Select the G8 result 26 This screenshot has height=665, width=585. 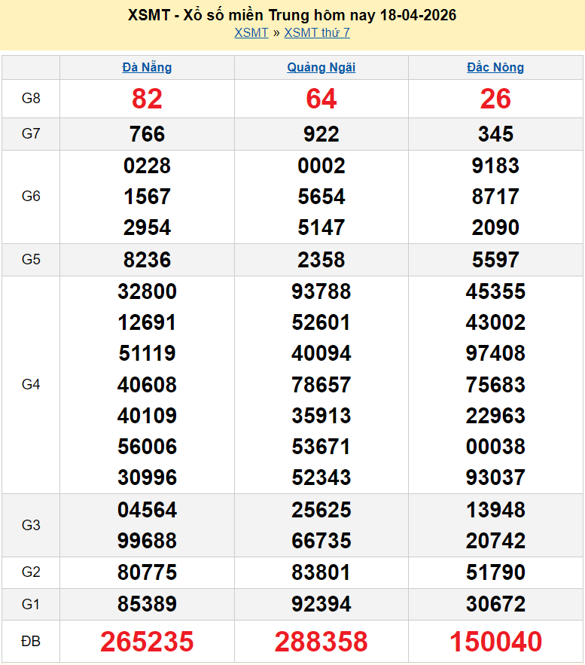point(495,99)
